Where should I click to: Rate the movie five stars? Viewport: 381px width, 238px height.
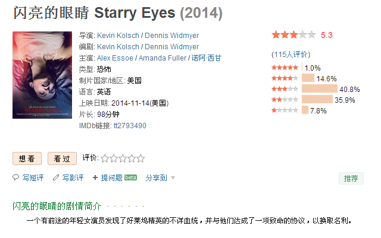coord(141,158)
